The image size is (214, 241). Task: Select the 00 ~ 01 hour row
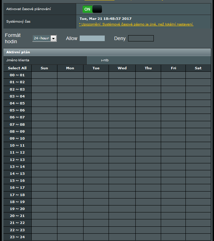[17, 75]
